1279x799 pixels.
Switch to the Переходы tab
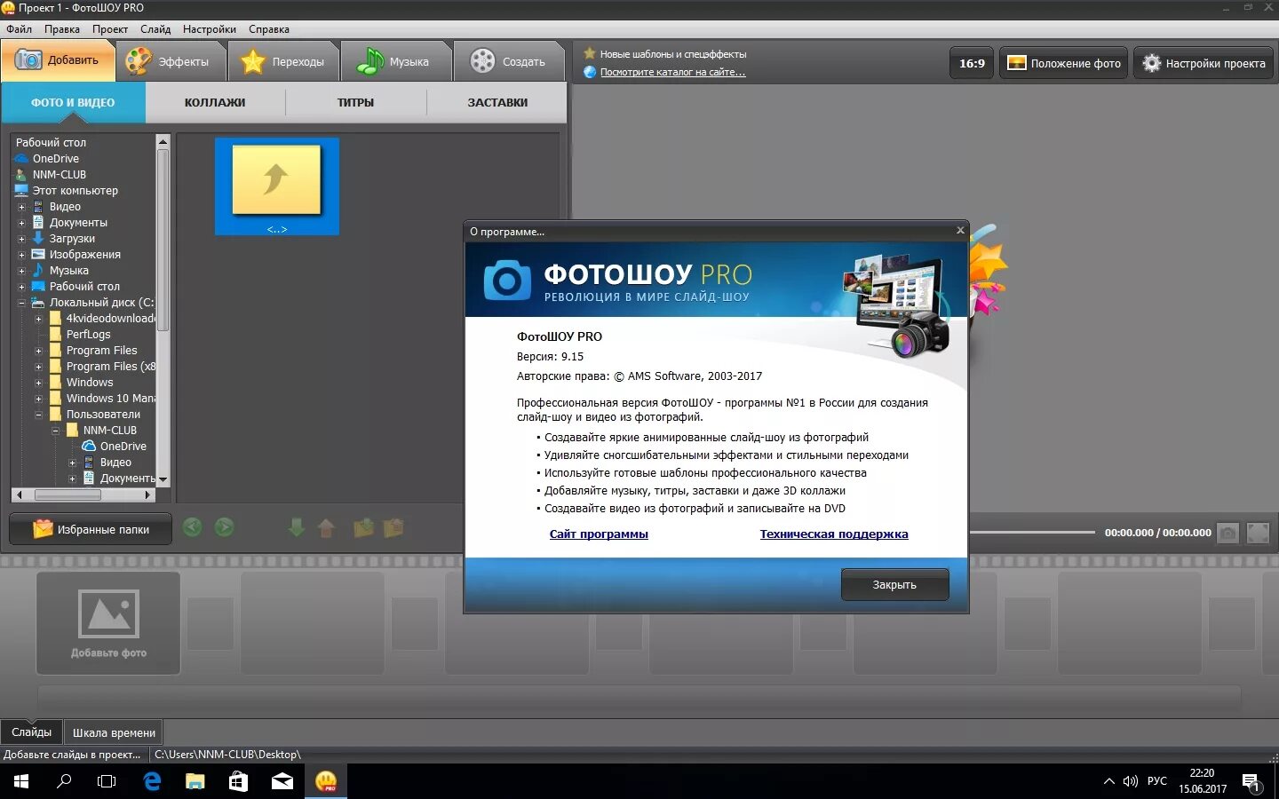click(283, 61)
